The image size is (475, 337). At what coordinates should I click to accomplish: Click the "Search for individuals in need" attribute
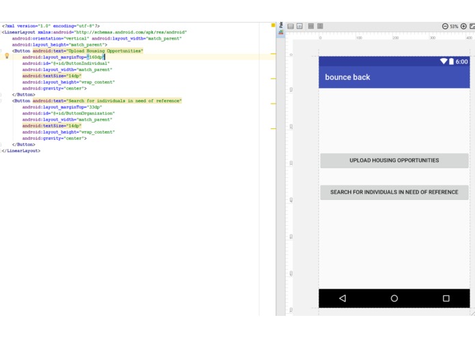point(107,101)
